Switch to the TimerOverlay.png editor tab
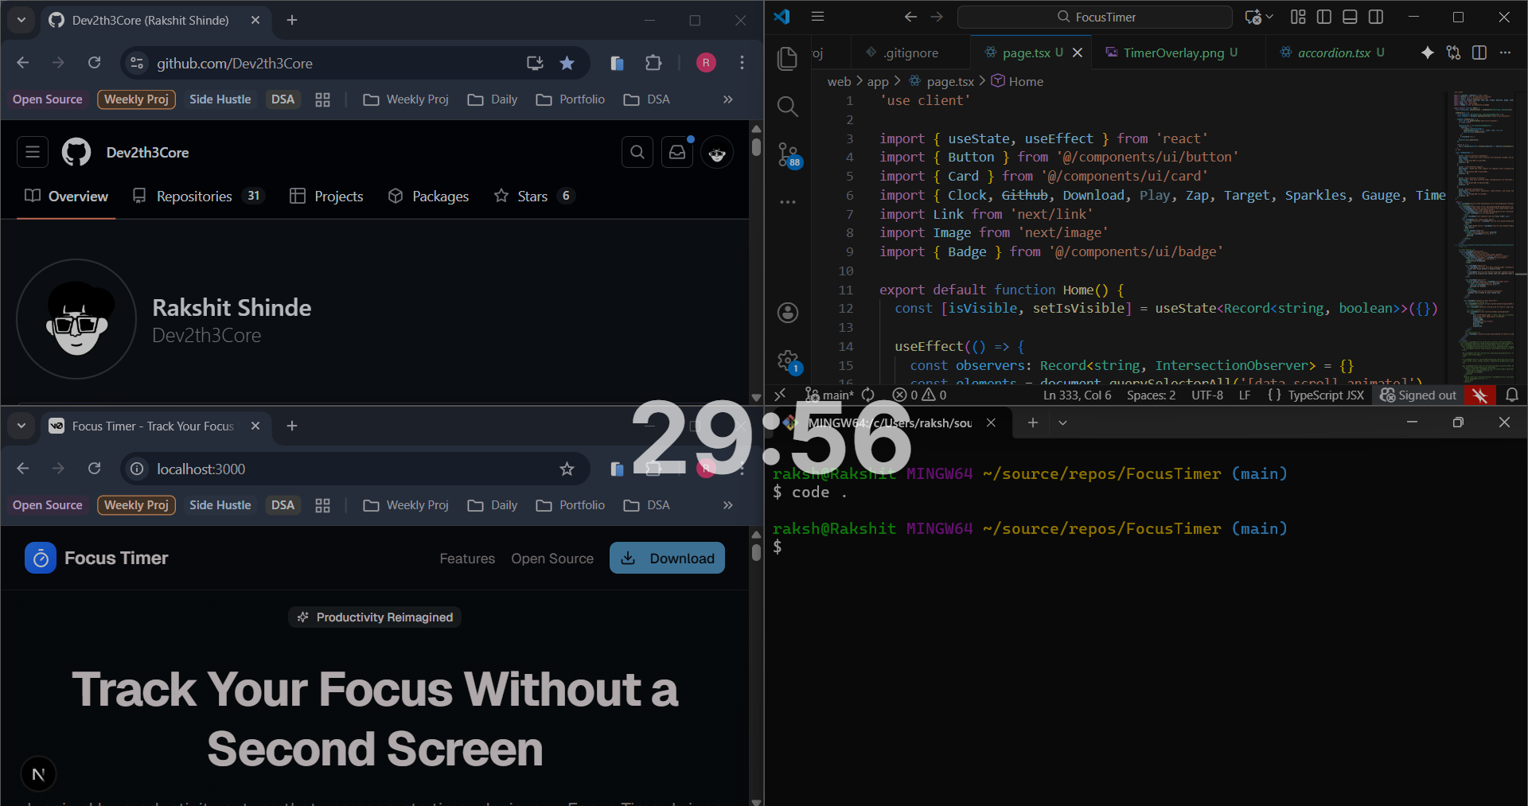The width and height of the screenshot is (1528, 806). pos(1171,53)
